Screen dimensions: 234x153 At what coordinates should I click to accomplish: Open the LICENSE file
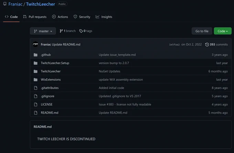[46, 105]
